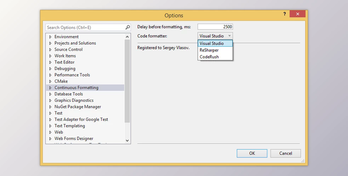Expand the Work Items arrow
Viewport: 348px width, 176px height.
51,56
